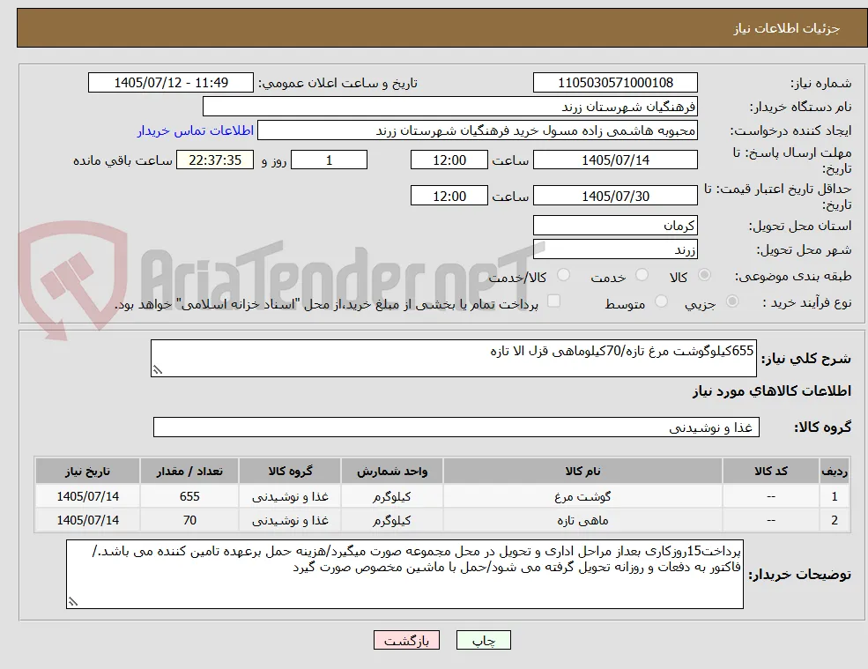Viewport: 868px width, 669px height.
Task: Click the کیلوگرم unit in fish row
Action: (x=392, y=521)
